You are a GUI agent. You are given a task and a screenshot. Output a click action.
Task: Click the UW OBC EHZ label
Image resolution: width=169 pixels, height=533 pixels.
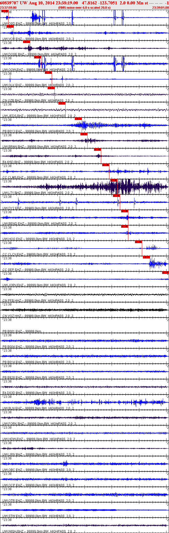12,470
